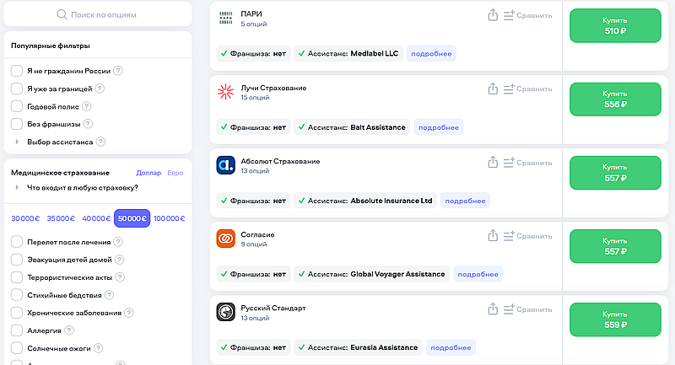This screenshot has height=365, width=675.
Task: Open подробнее for Согласие
Action: tap(478, 274)
